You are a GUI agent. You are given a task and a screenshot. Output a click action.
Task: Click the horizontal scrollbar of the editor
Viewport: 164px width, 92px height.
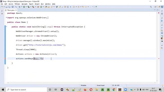pyautogui.click(x=81, y=83)
